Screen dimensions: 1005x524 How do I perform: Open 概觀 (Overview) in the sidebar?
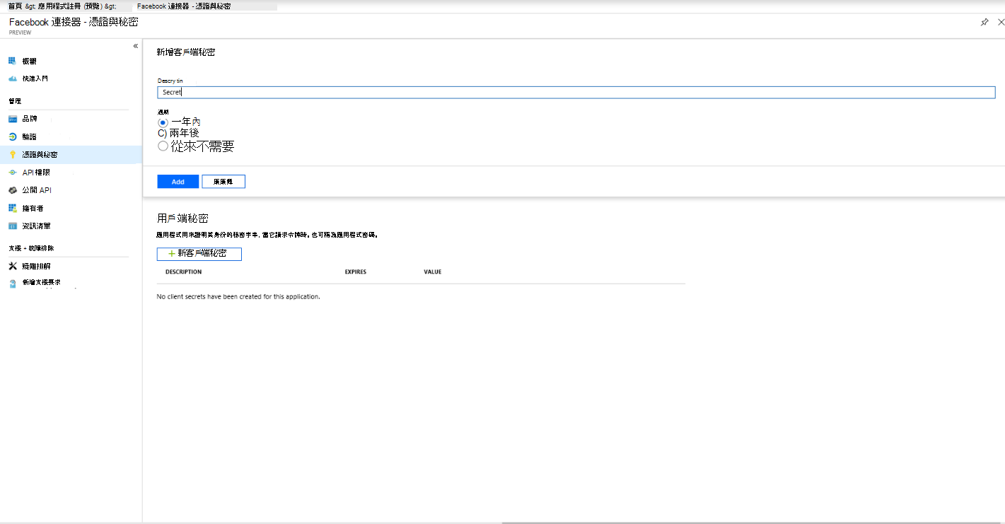(29, 61)
